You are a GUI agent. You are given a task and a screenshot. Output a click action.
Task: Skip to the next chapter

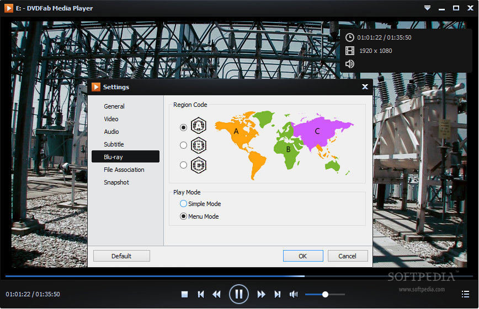tap(278, 294)
